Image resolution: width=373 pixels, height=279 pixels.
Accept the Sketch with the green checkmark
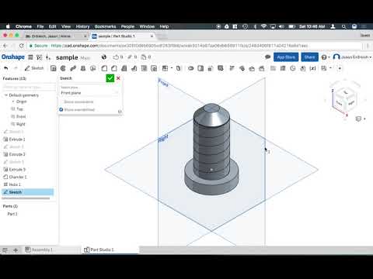coord(110,78)
